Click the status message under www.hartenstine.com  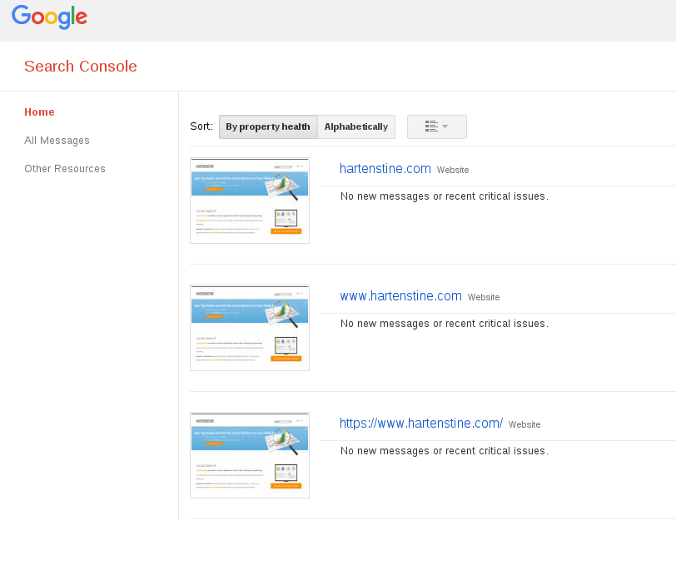tap(445, 324)
